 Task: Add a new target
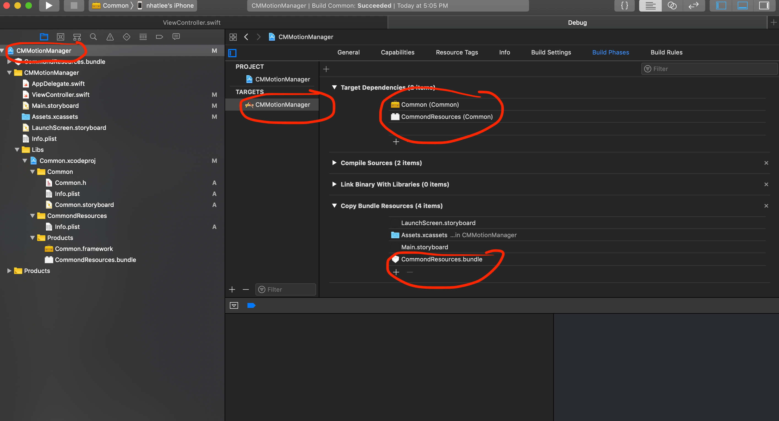[x=232, y=289]
